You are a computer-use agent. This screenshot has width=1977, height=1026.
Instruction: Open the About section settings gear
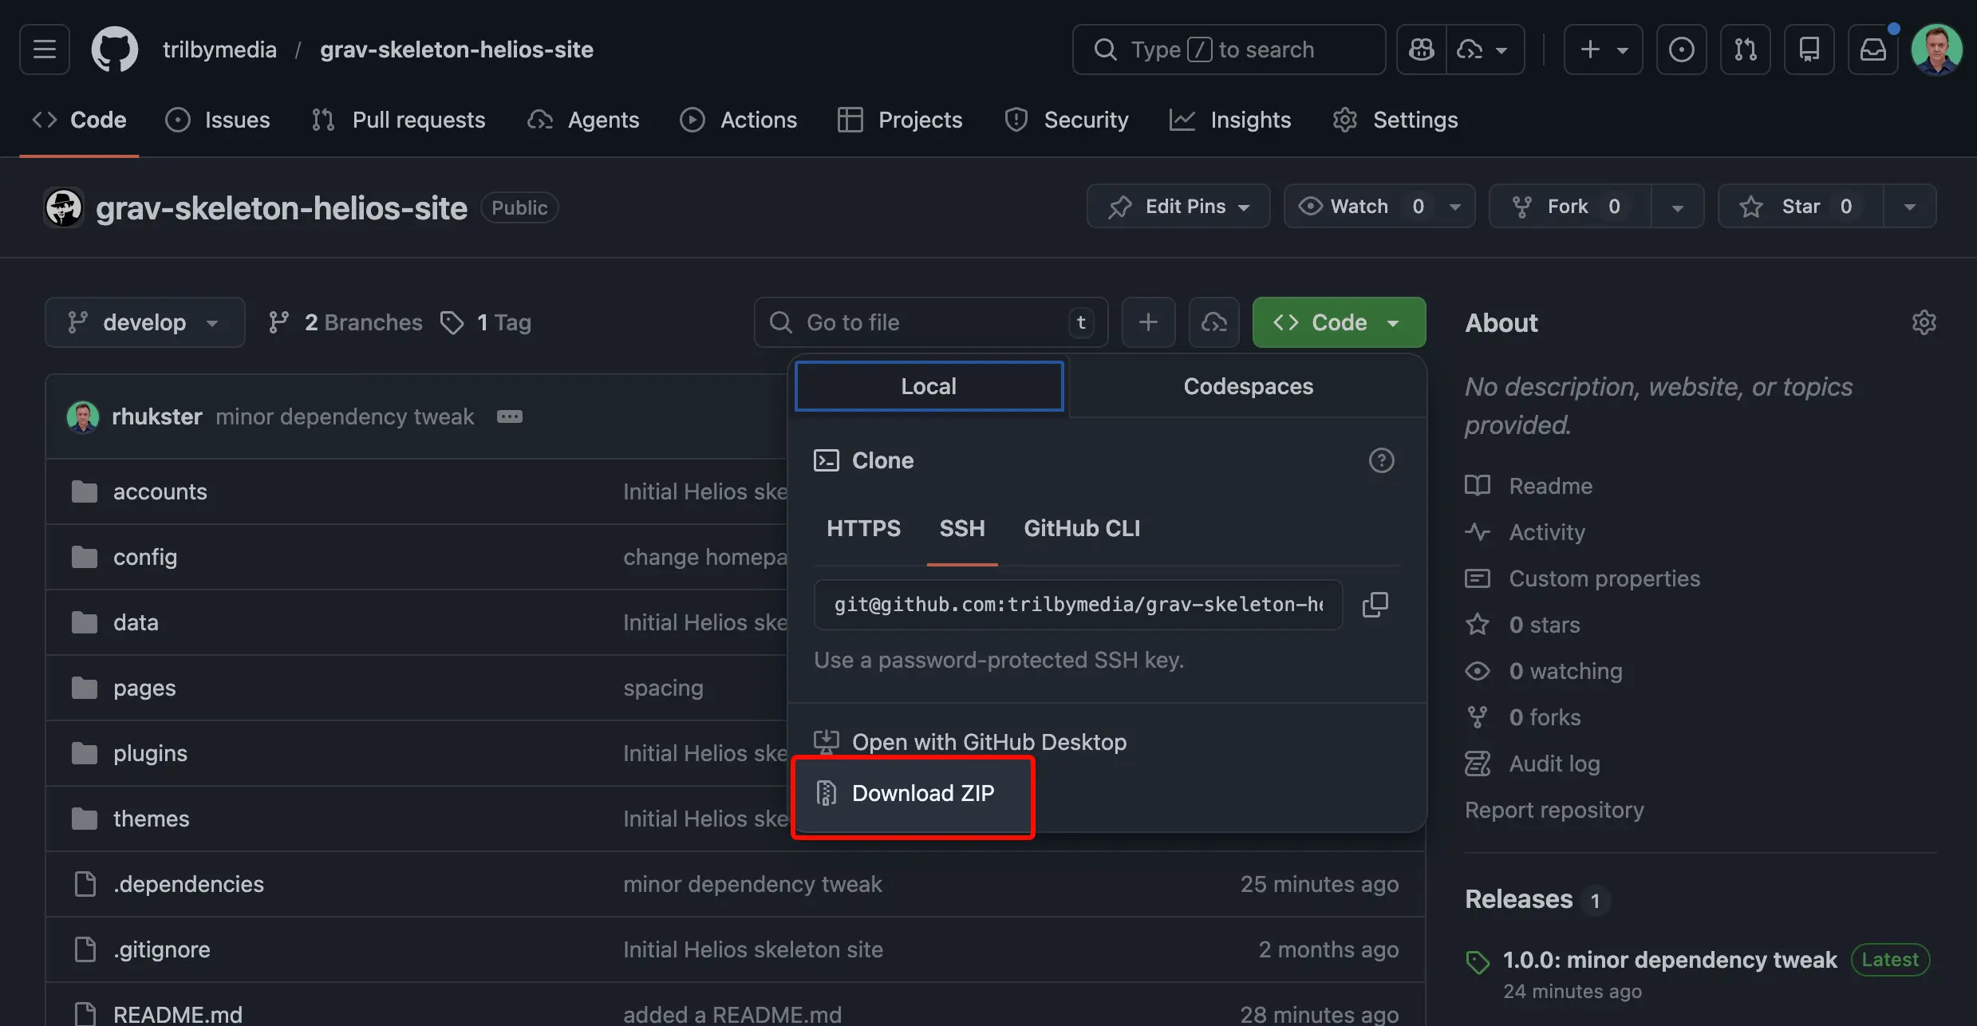[1924, 322]
